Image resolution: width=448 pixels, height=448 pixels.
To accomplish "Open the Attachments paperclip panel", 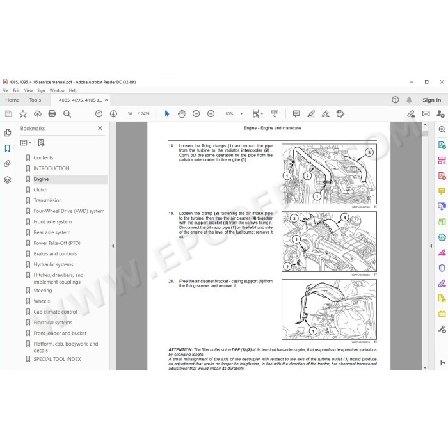I will point(8,164).
